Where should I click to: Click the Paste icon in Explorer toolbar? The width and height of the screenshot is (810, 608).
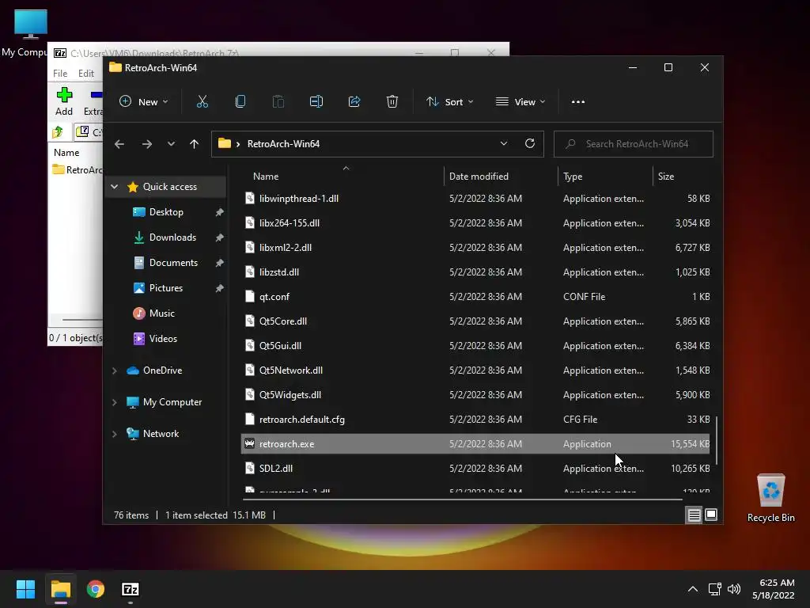tap(278, 102)
